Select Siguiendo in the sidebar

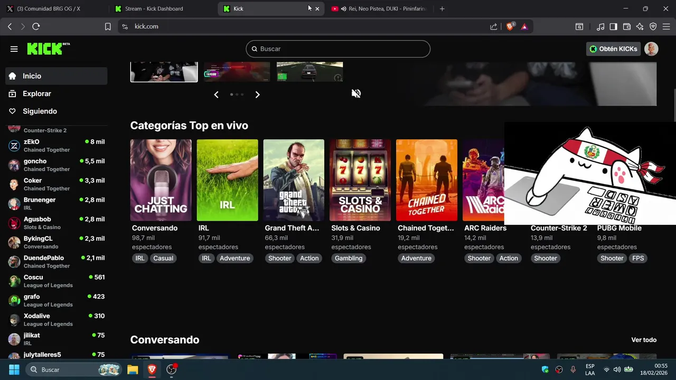57,111
